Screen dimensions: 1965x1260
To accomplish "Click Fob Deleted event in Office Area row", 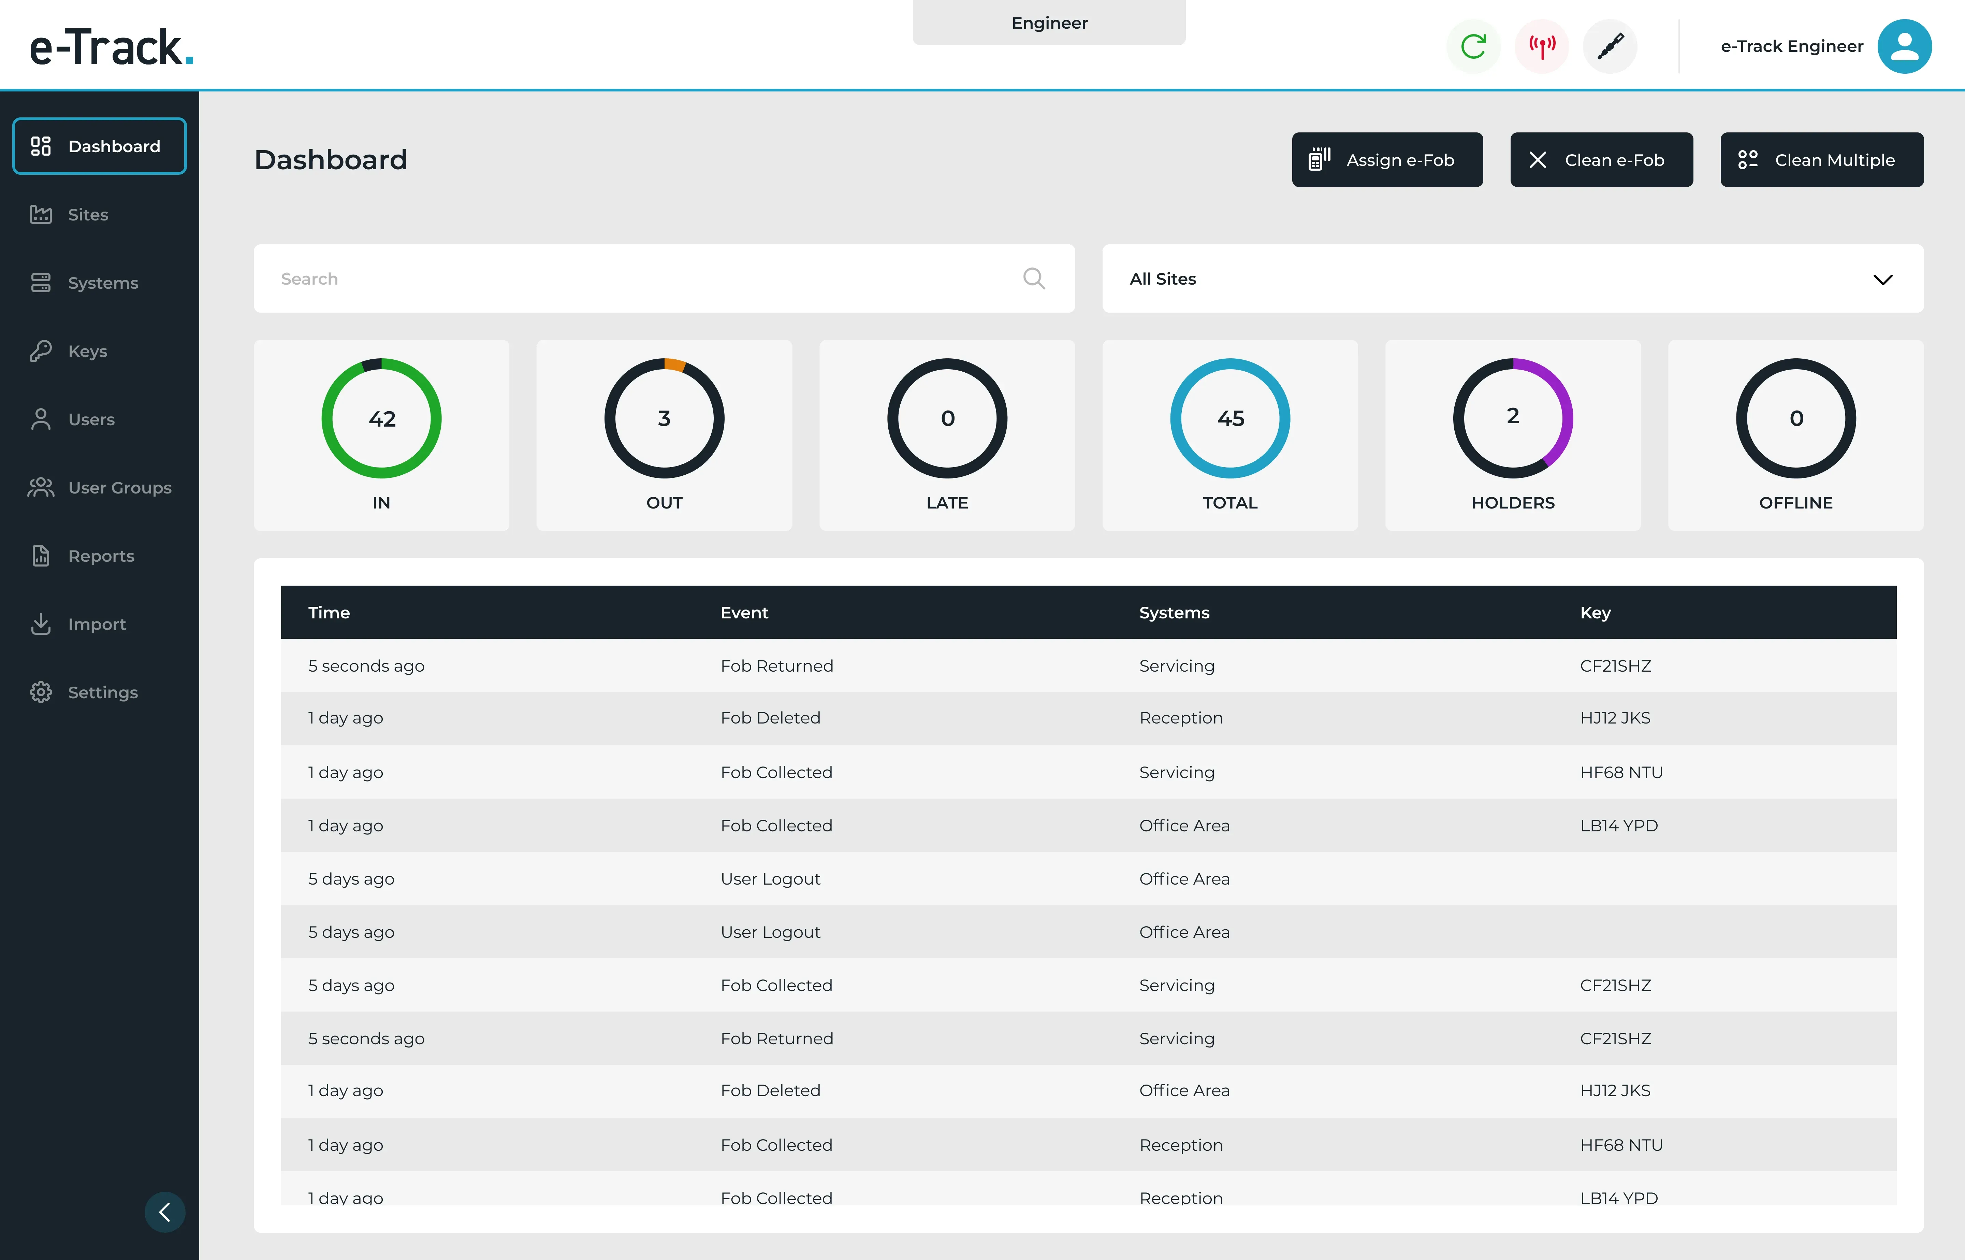I will 770,1091.
